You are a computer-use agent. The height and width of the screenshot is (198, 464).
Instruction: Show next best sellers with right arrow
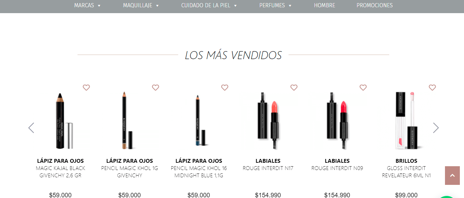coord(436,128)
